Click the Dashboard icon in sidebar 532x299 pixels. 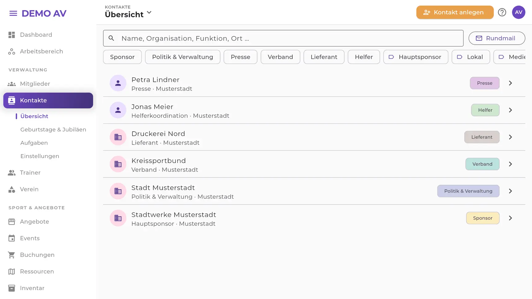12,35
